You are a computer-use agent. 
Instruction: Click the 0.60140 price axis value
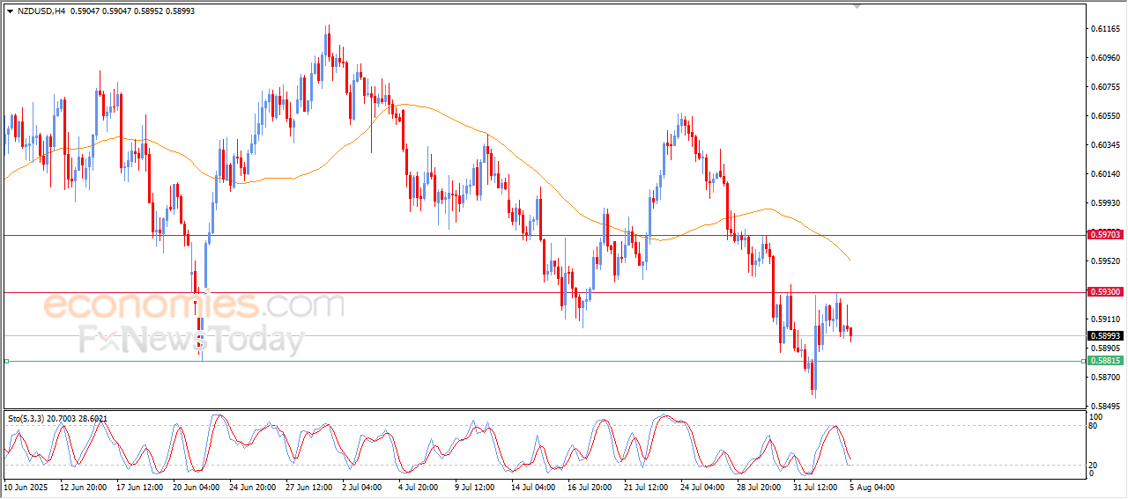pos(1105,174)
